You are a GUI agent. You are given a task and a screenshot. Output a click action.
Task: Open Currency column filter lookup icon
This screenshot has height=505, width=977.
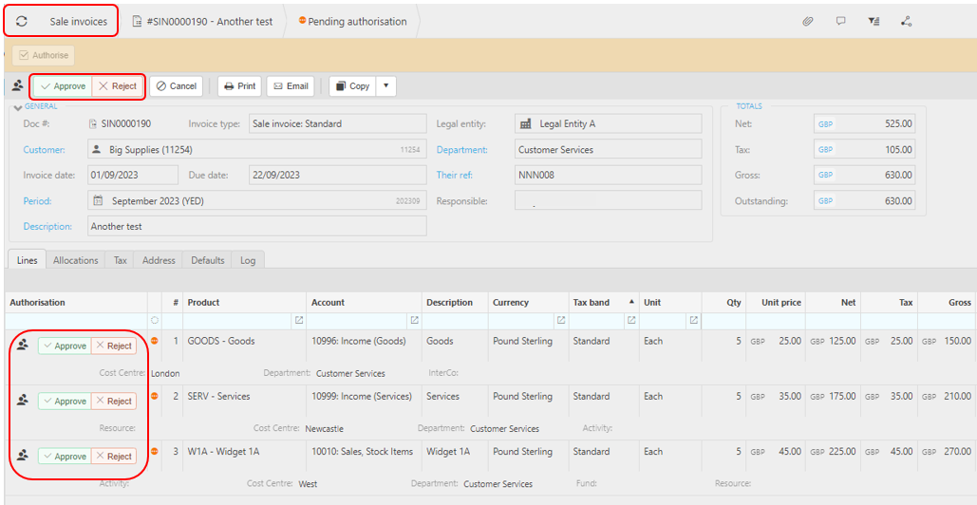point(561,320)
